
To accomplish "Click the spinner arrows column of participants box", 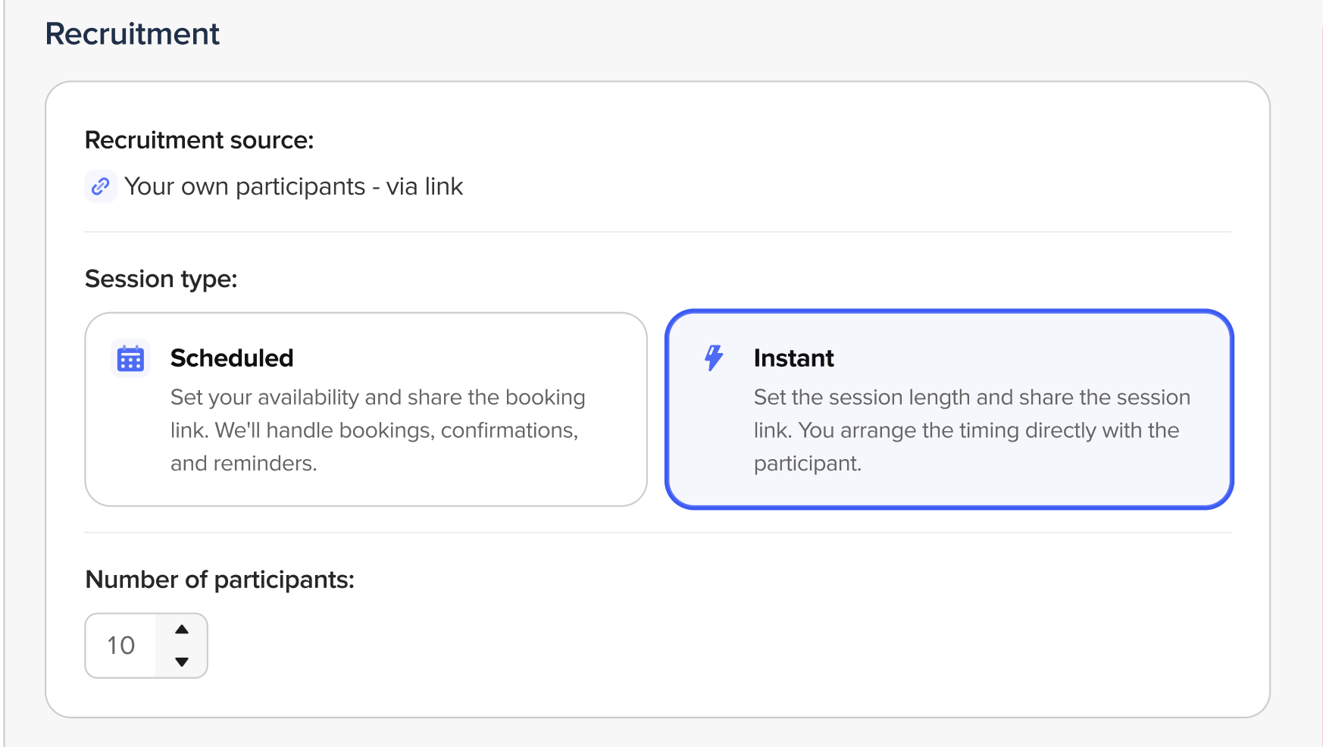I will pos(182,645).
